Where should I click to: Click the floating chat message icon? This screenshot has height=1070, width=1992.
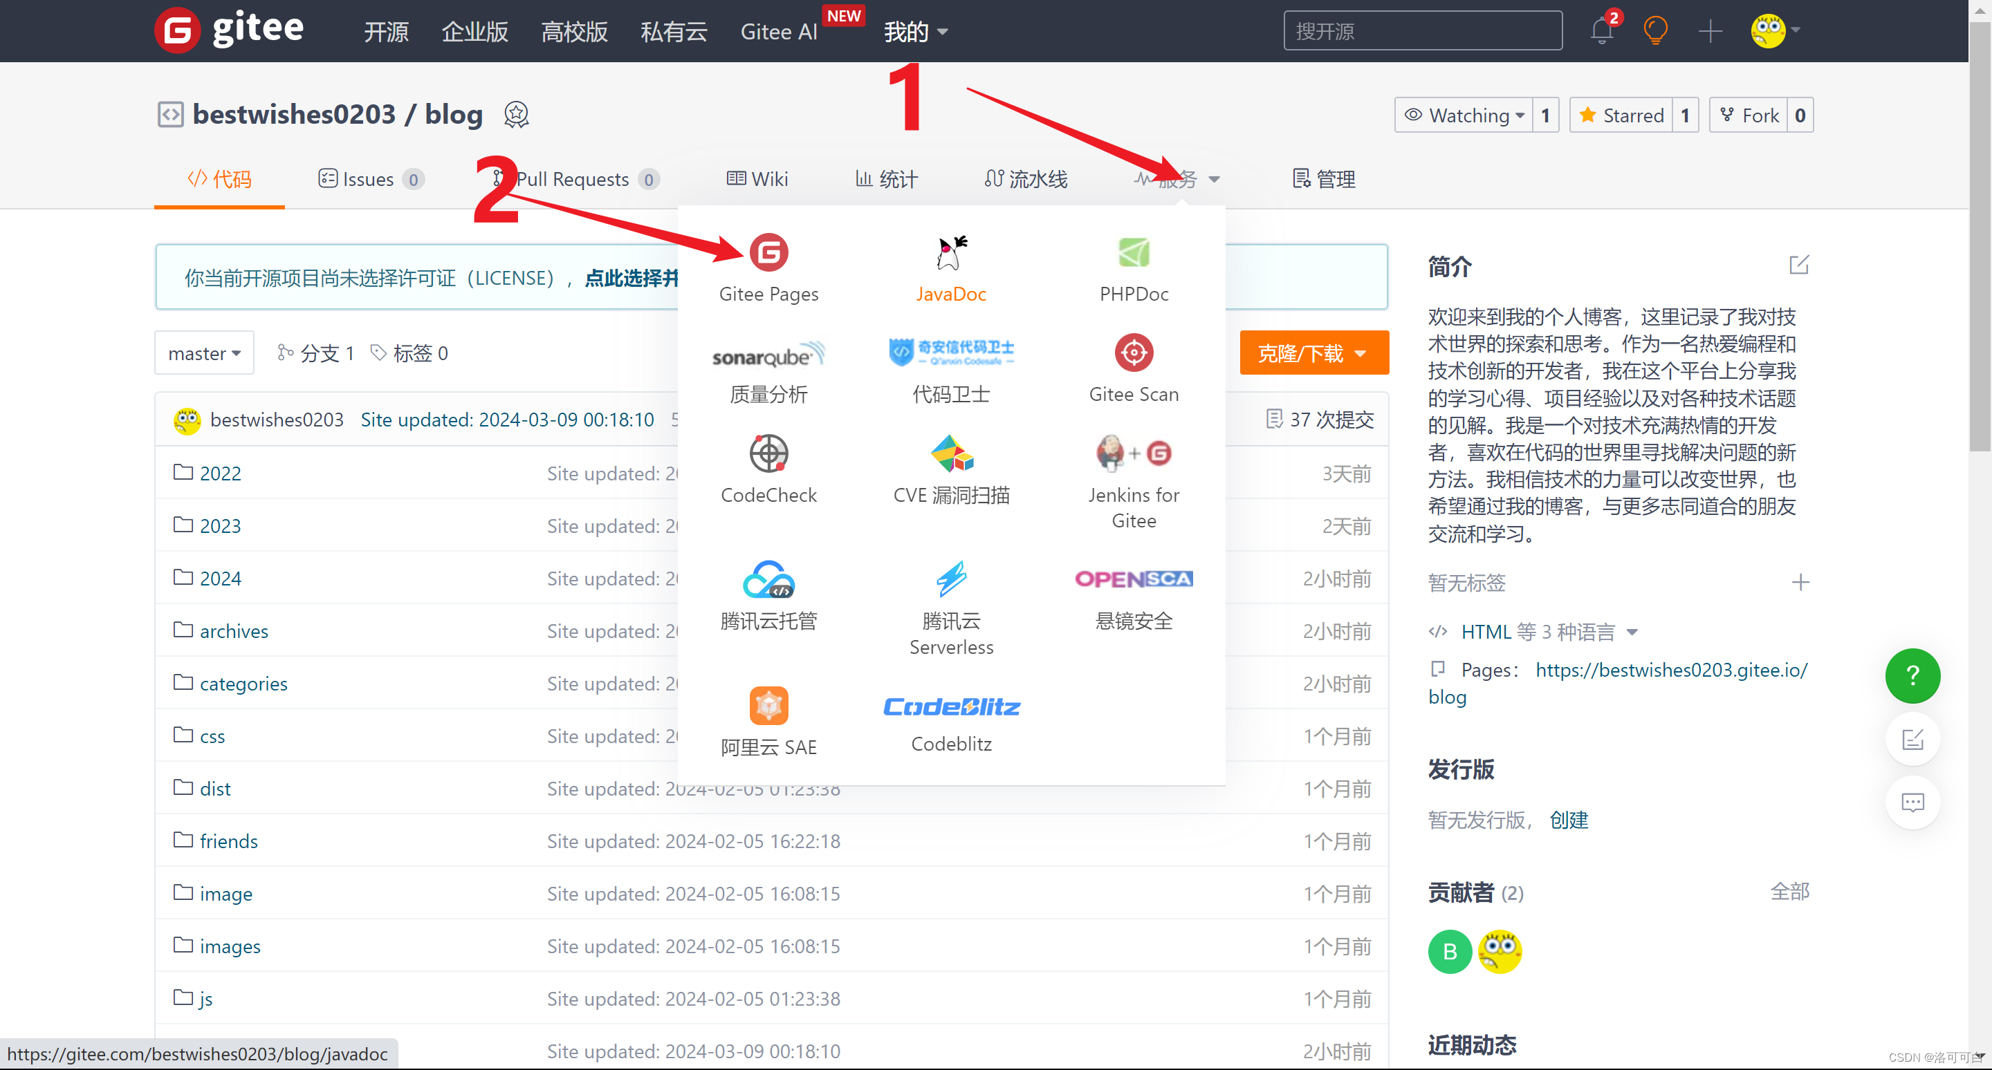tap(1912, 802)
